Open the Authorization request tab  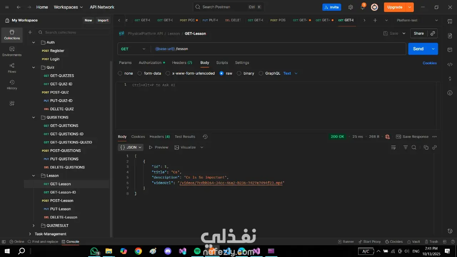pos(152,62)
